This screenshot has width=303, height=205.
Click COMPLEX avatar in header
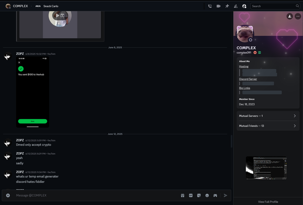tap(8, 6)
